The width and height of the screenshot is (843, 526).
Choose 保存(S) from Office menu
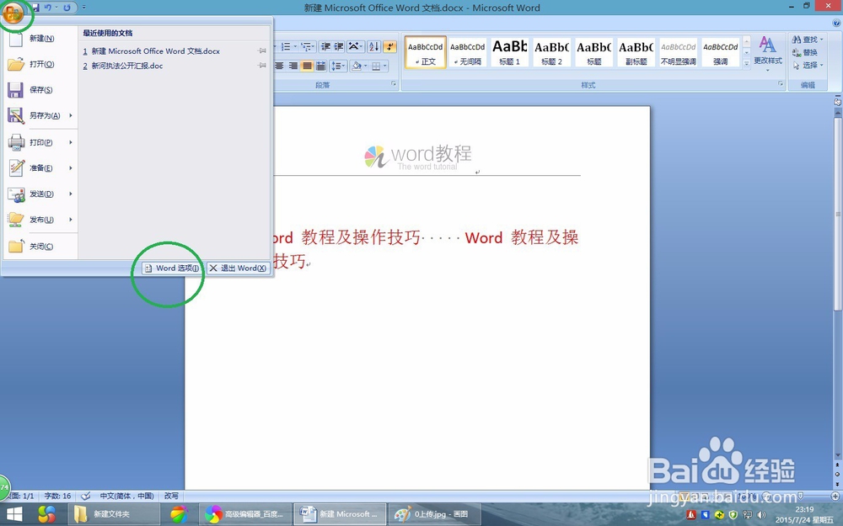tap(40, 90)
